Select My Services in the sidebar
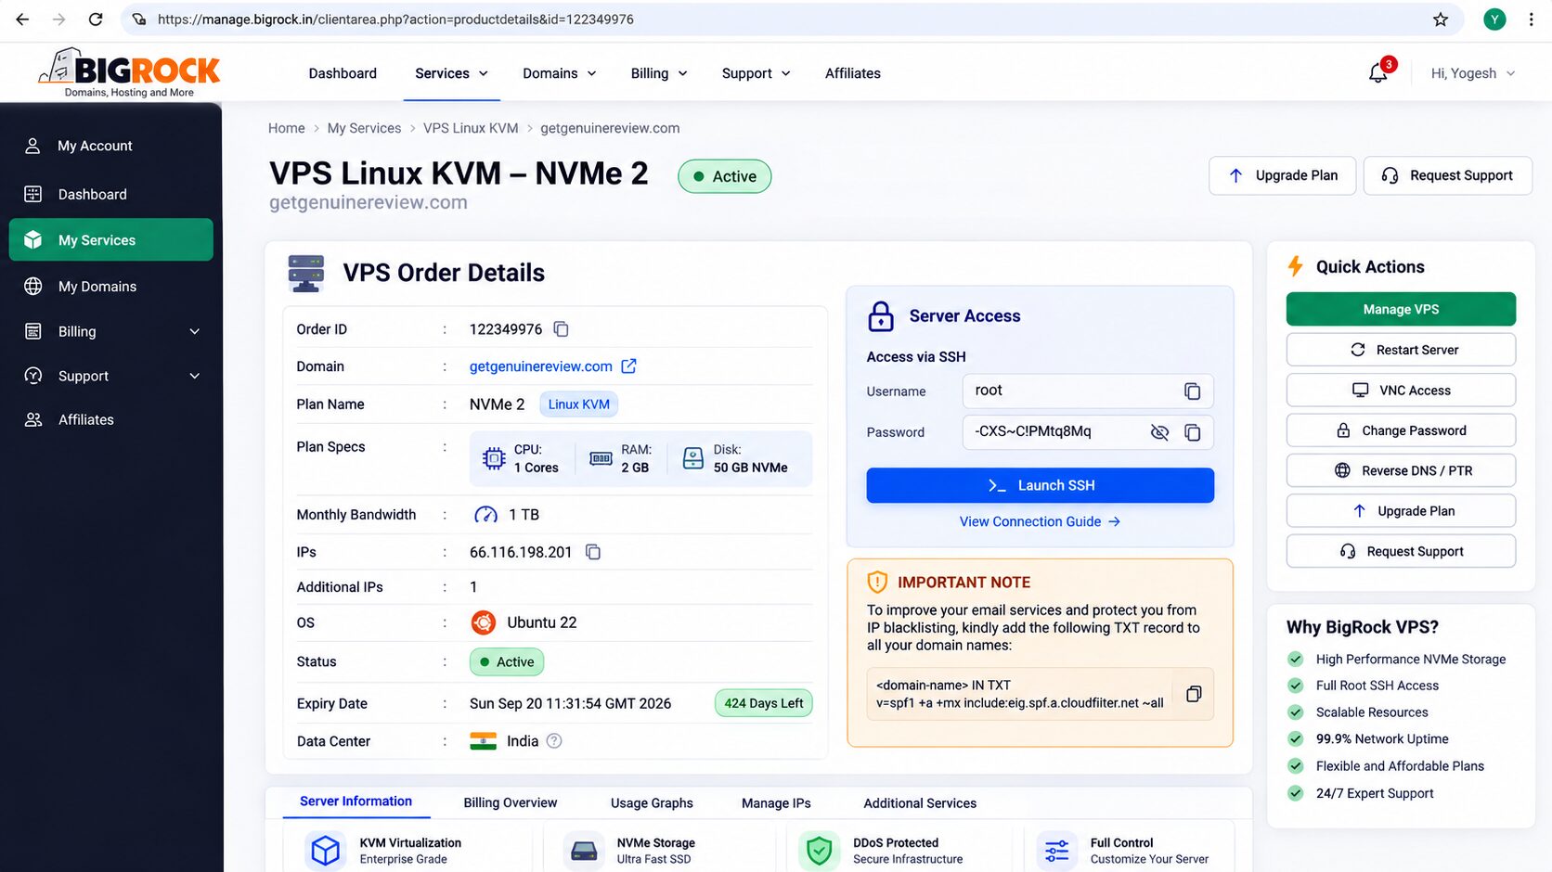The image size is (1552, 872). click(x=111, y=239)
